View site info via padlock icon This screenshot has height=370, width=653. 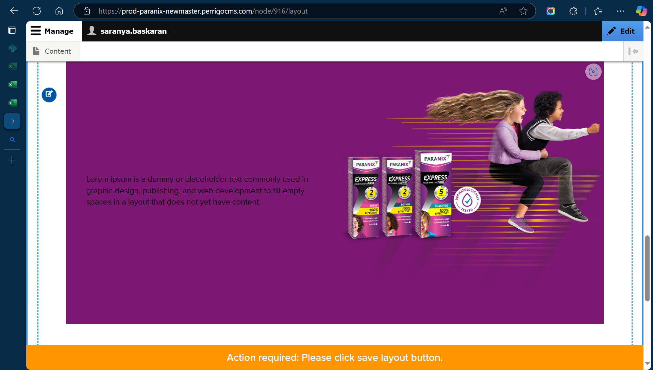click(87, 11)
